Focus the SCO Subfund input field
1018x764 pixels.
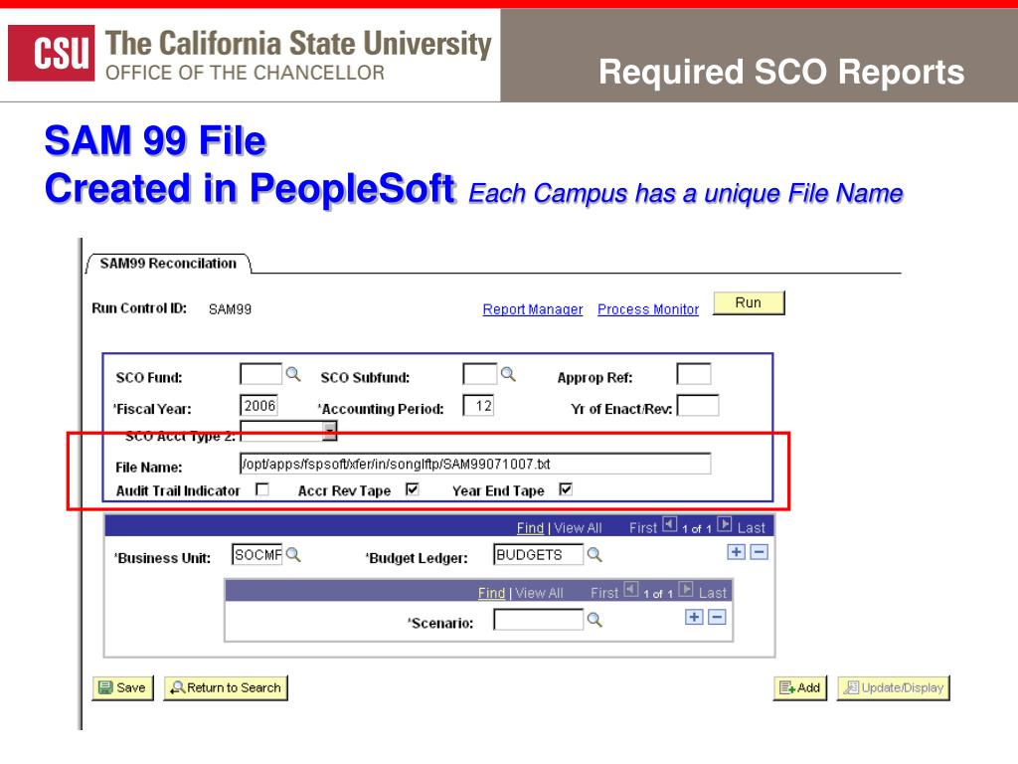(480, 374)
